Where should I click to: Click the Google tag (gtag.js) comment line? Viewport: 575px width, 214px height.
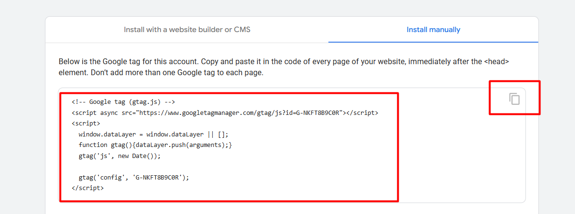[123, 102]
